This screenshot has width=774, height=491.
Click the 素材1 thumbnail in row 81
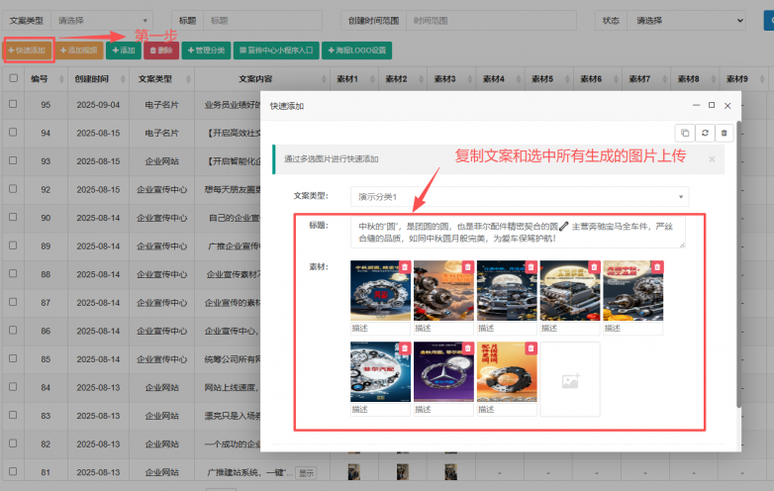[354, 472]
